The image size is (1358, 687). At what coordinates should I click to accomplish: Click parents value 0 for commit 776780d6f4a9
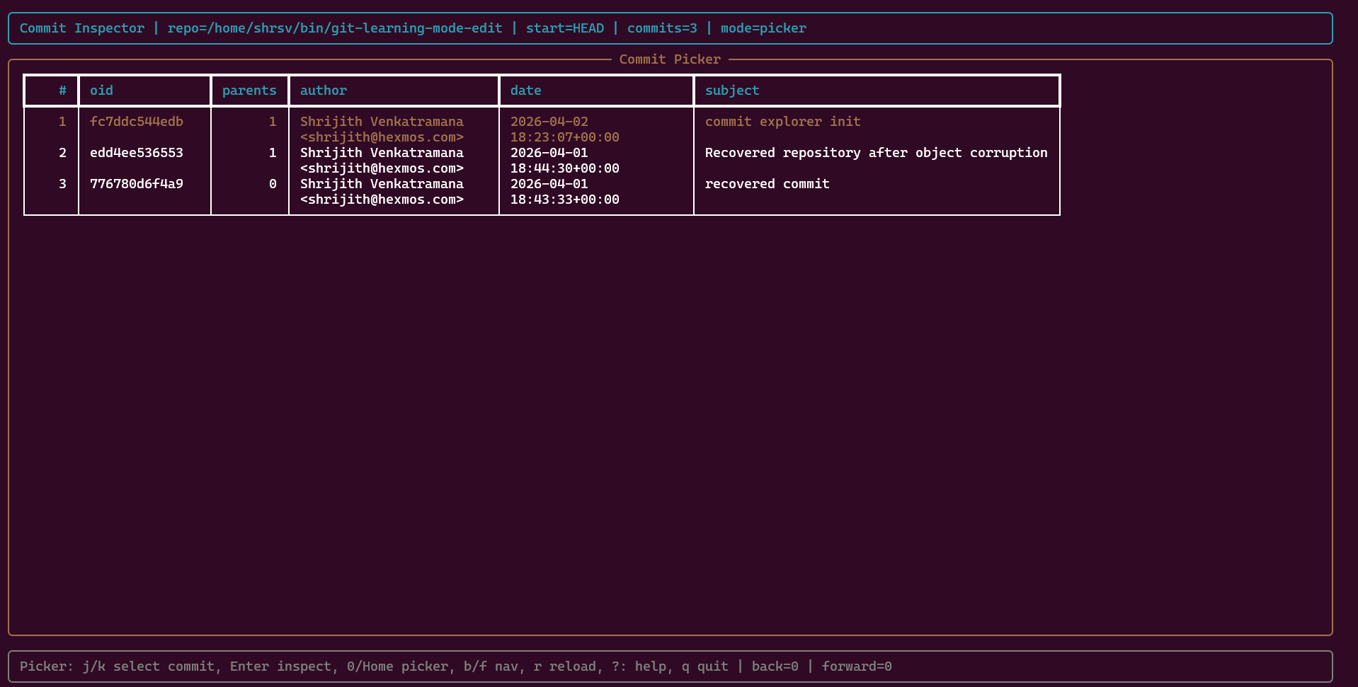point(273,184)
